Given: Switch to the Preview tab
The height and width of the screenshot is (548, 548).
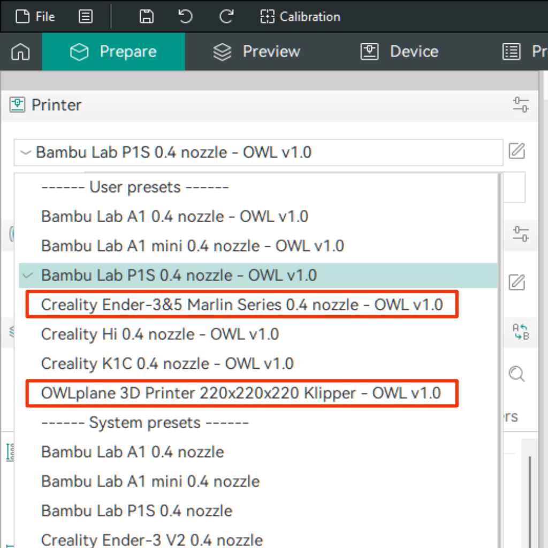Looking at the screenshot, I should [257, 52].
